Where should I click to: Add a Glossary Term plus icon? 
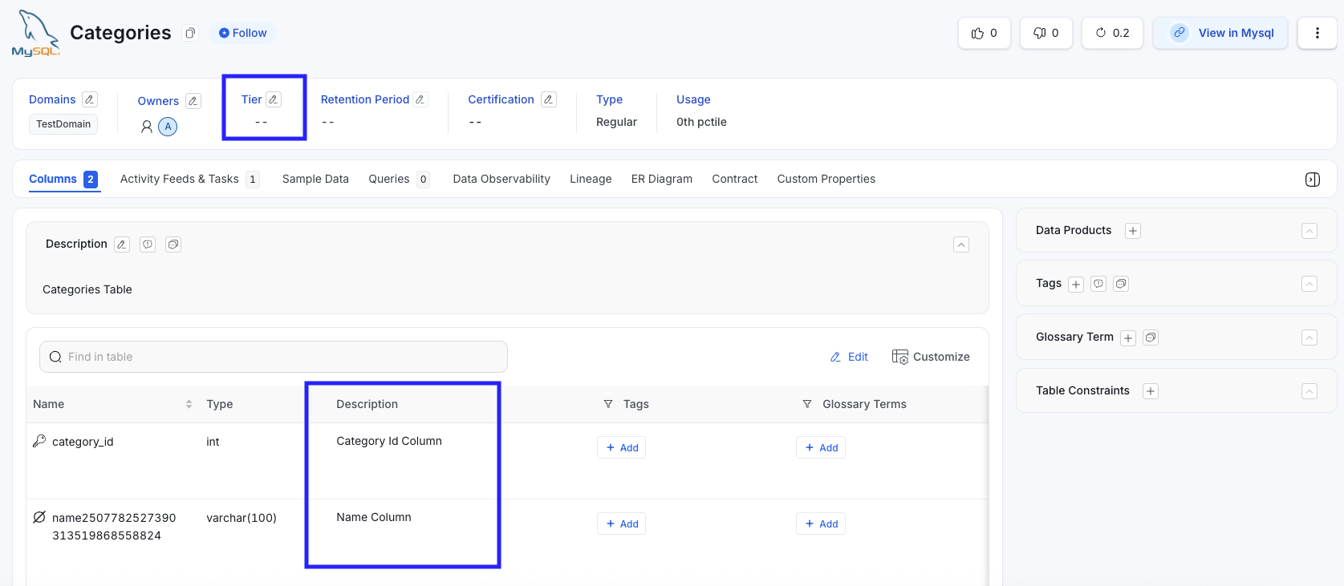[x=1128, y=338]
